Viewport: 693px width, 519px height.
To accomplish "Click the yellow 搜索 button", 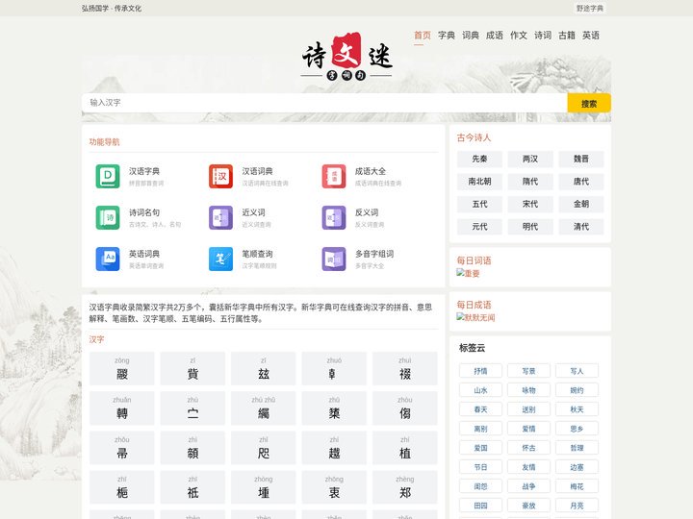I will [x=589, y=103].
